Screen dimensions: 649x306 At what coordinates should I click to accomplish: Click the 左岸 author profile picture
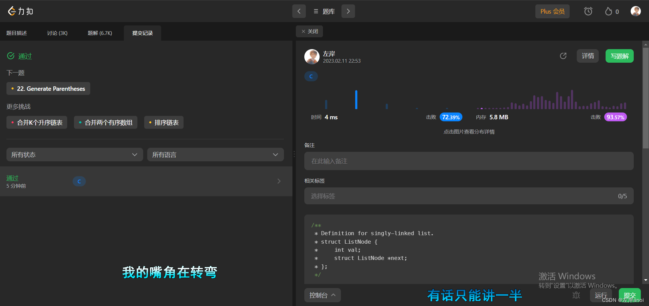point(312,57)
